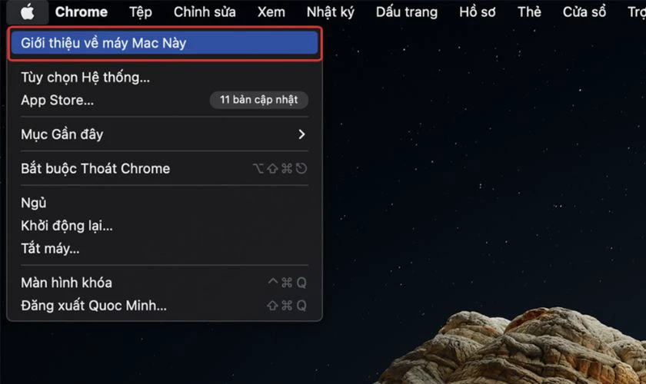646x384 pixels.
Task: Choose Đăng xuất Quoc Minh
Action: pos(165,306)
